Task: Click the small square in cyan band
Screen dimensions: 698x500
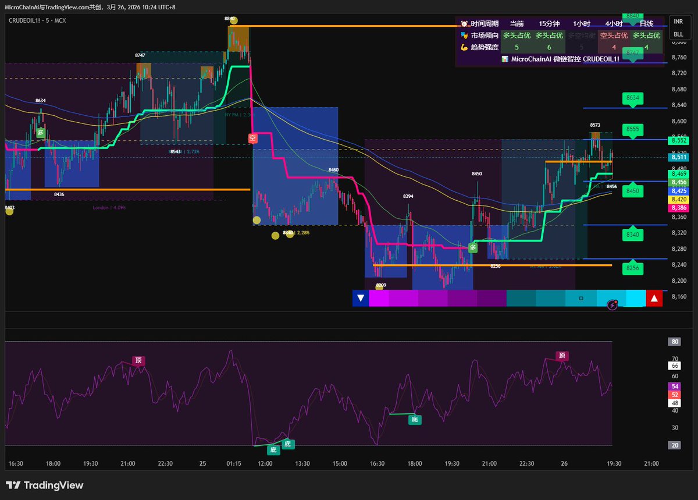Action: 581,299
